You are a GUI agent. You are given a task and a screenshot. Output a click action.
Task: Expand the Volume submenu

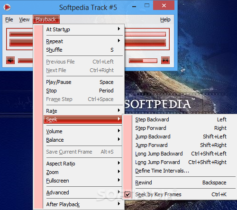(x=83, y=131)
